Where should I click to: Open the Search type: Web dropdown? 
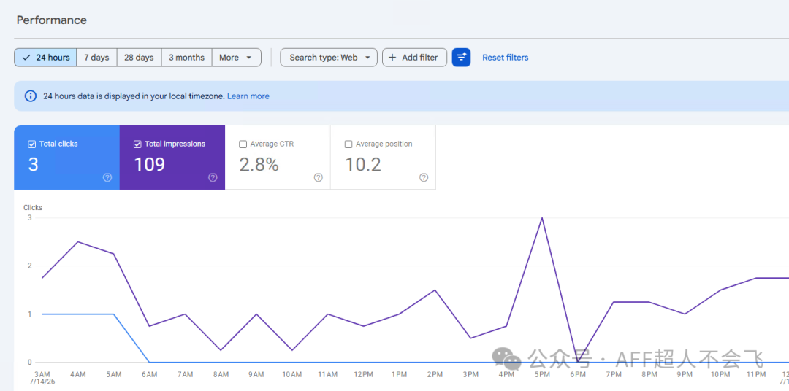(329, 58)
